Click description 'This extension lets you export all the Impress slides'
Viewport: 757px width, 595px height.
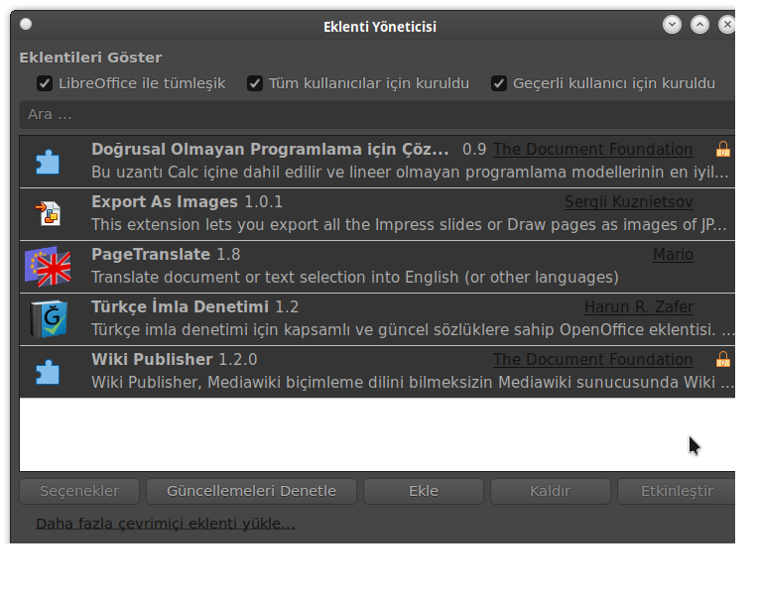409,224
